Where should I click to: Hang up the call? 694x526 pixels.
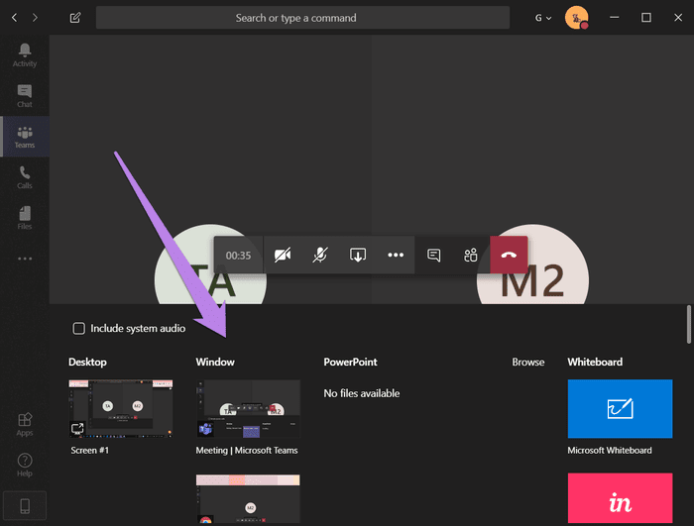click(509, 256)
